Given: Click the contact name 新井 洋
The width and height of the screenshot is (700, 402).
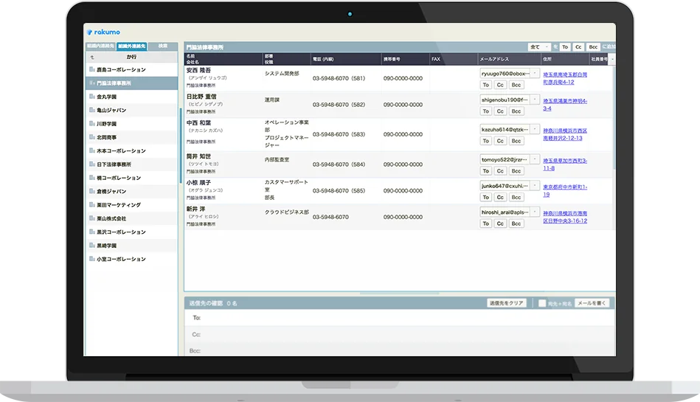Looking at the screenshot, I should (195, 209).
